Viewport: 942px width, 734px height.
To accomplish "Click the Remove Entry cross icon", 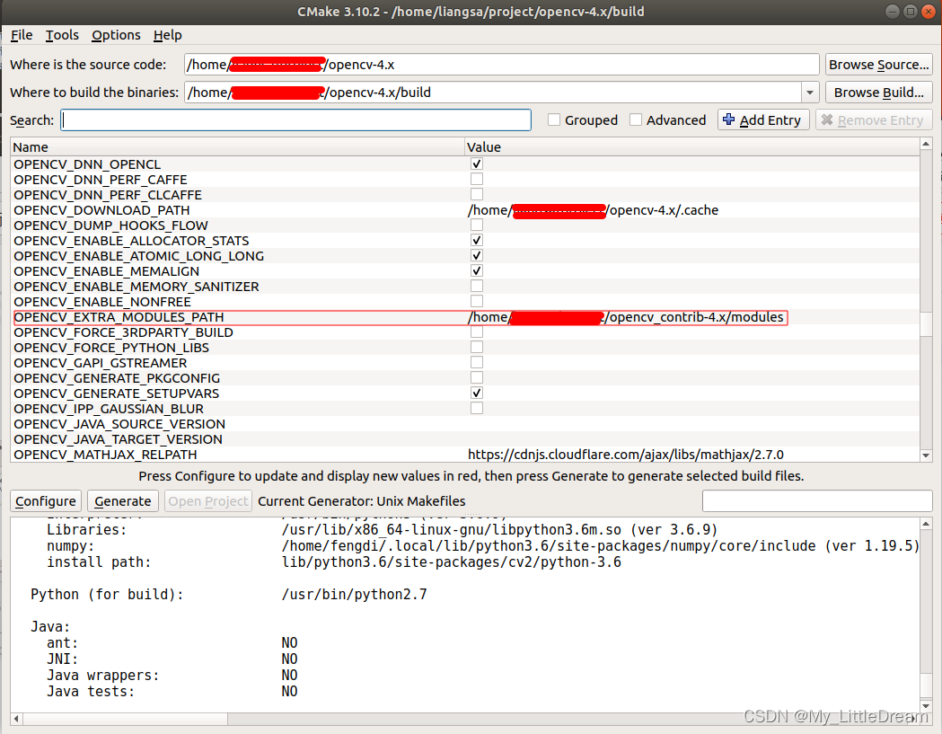I will pos(827,120).
